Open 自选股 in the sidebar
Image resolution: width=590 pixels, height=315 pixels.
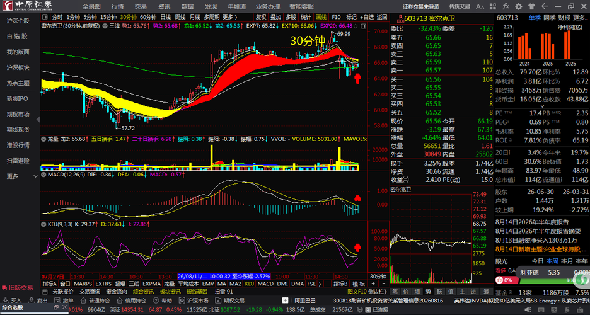18,36
